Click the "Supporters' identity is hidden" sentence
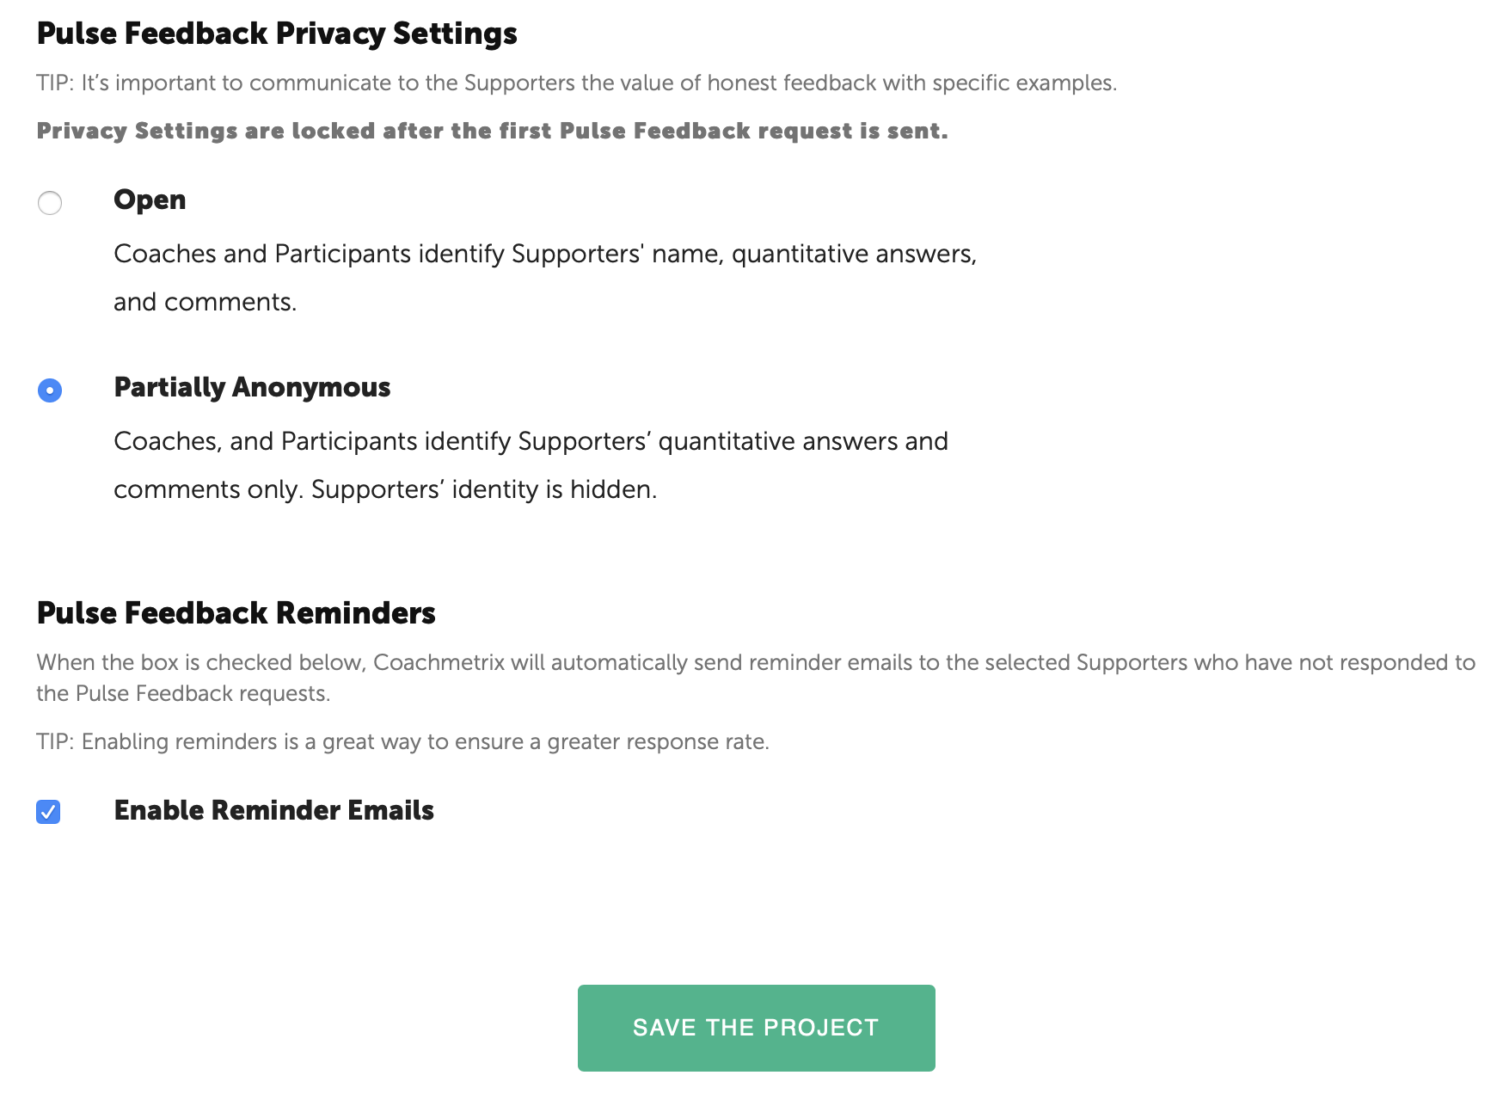The width and height of the screenshot is (1503, 1106). [x=483, y=489]
